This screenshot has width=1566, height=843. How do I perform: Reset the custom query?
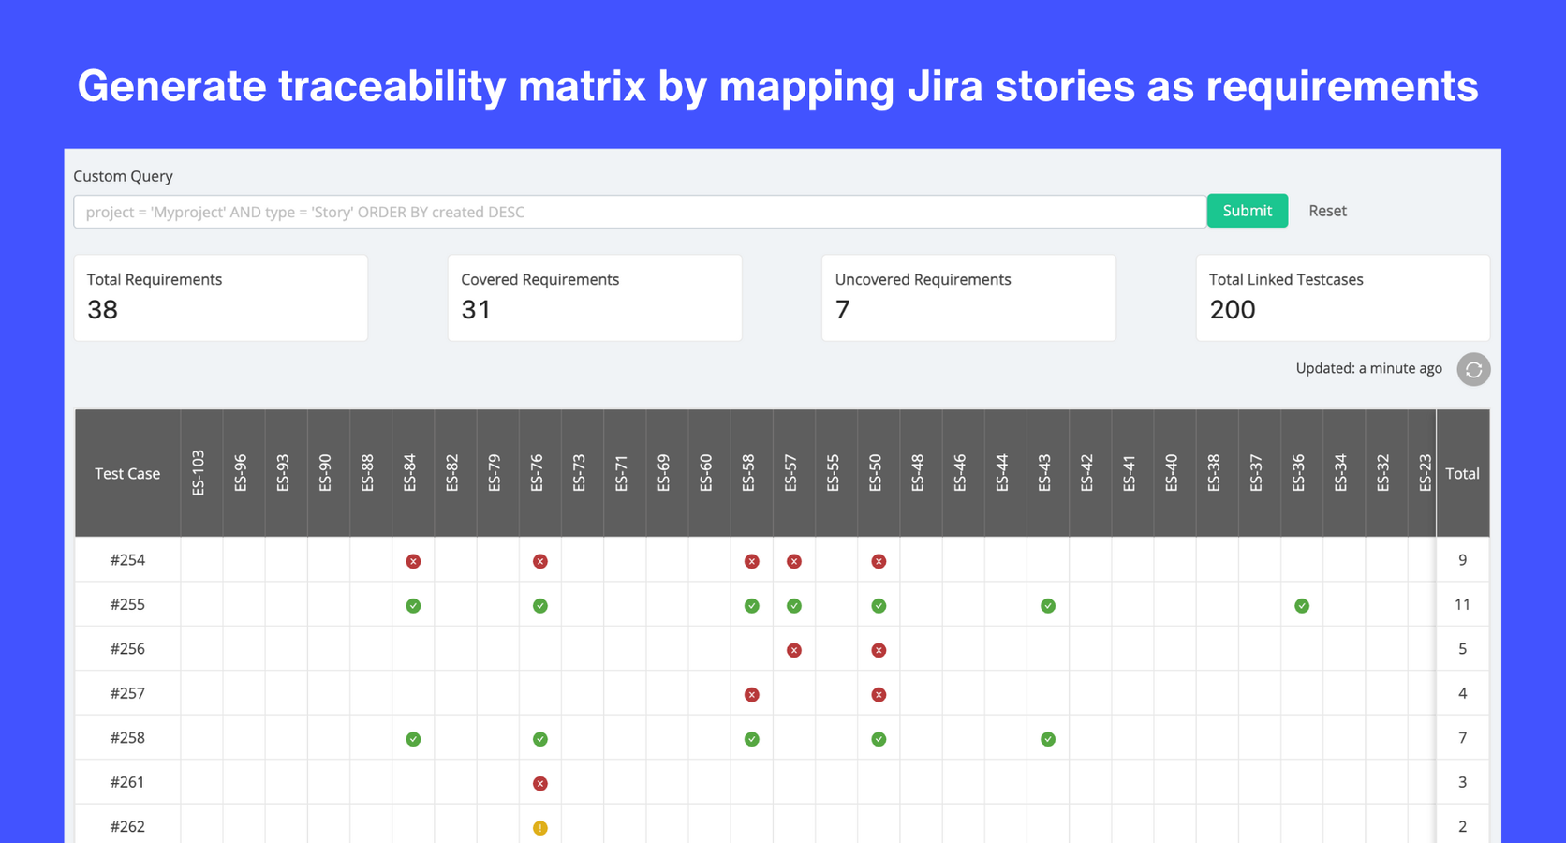(x=1327, y=211)
